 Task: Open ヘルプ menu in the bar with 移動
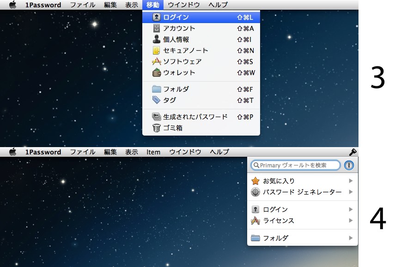pos(218,5)
